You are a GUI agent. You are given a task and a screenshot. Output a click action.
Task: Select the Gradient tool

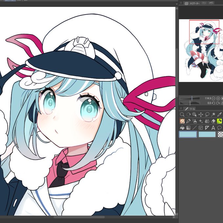188,128
